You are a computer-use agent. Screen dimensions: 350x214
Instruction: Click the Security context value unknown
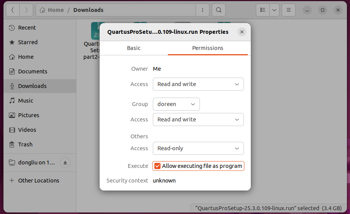164,181
